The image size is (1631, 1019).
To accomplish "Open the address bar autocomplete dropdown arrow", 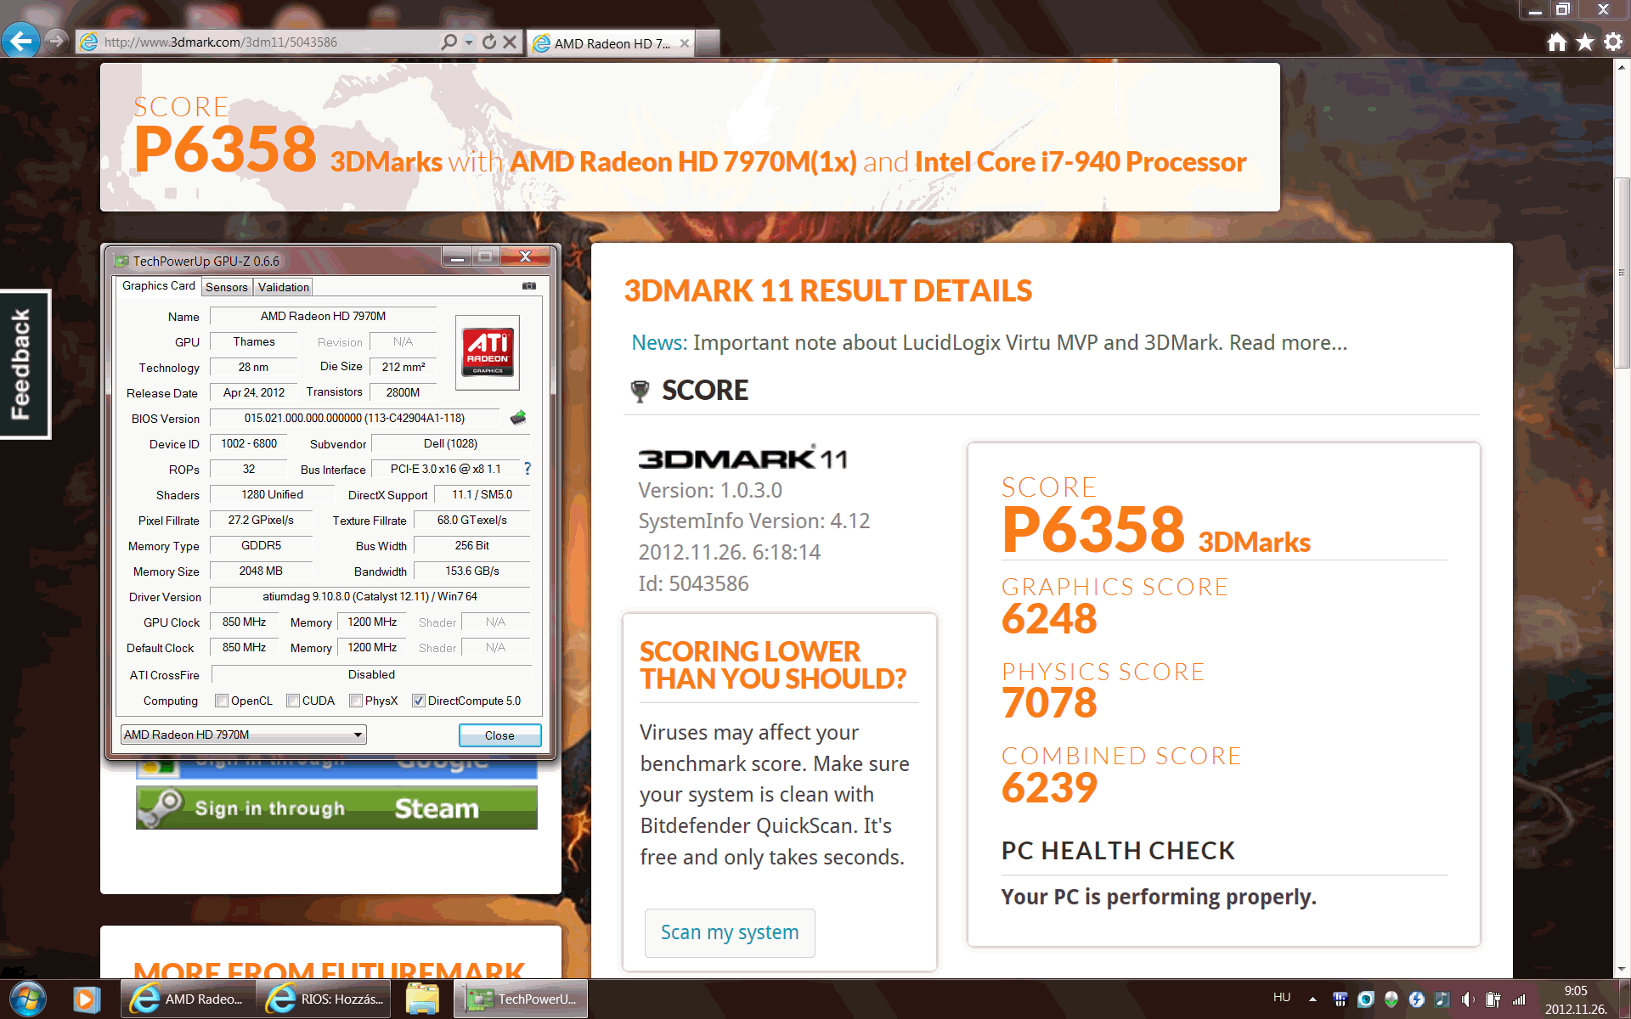I will (x=469, y=42).
